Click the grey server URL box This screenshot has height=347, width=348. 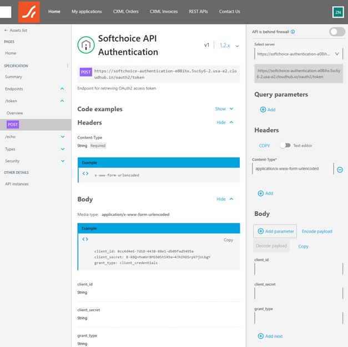[299, 73]
